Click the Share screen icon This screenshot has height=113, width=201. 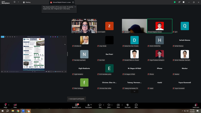click(x=118, y=105)
